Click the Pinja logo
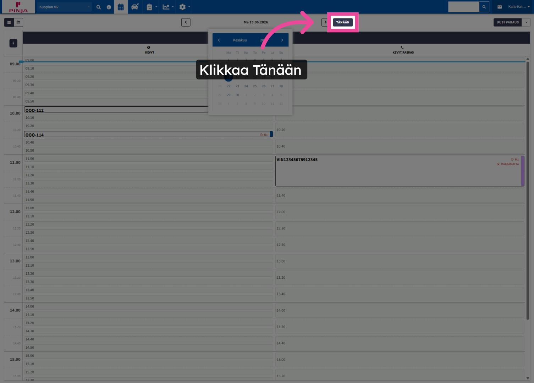534x383 pixels. click(18, 7)
